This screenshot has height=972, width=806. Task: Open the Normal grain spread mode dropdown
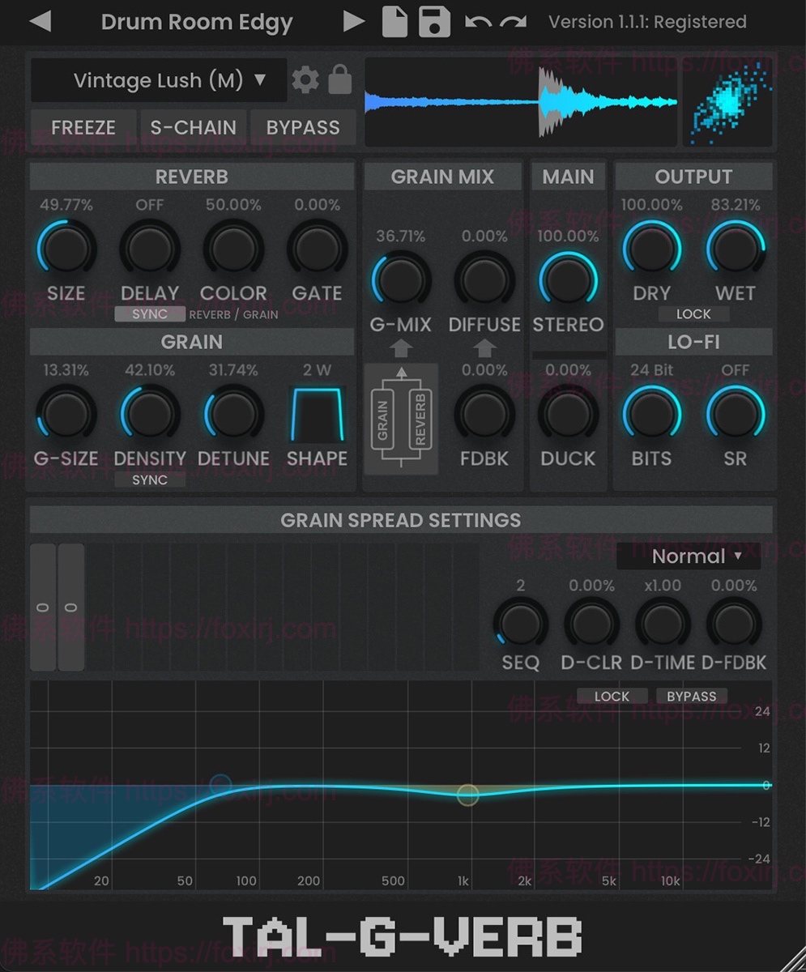click(x=688, y=556)
